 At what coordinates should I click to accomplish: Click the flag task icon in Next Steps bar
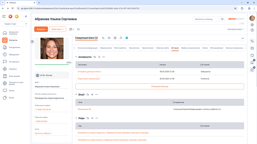click(121, 38)
